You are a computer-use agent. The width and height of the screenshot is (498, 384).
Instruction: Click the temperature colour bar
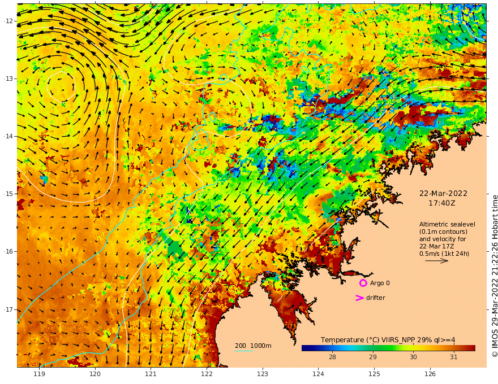(388, 348)
